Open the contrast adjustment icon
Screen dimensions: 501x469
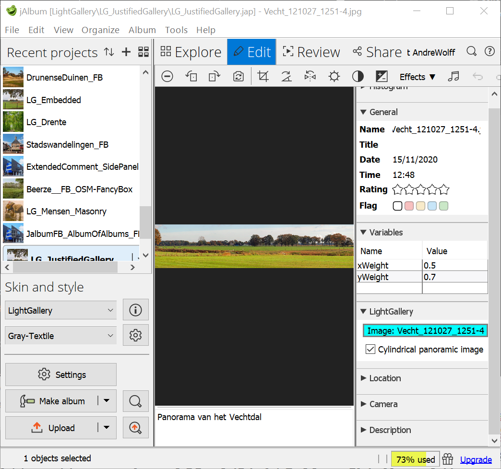[358, 77]
